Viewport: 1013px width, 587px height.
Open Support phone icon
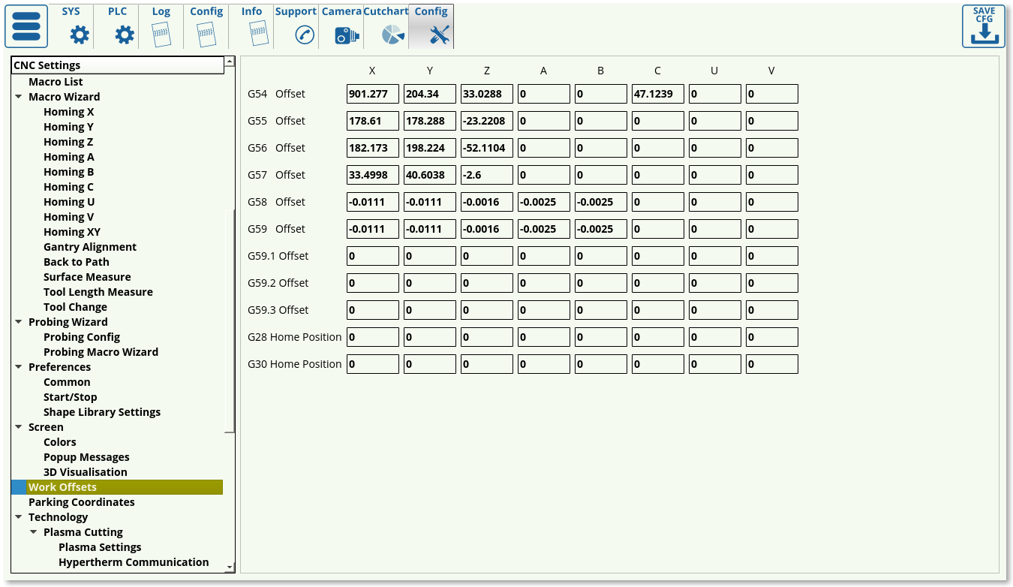click(304, 35)
